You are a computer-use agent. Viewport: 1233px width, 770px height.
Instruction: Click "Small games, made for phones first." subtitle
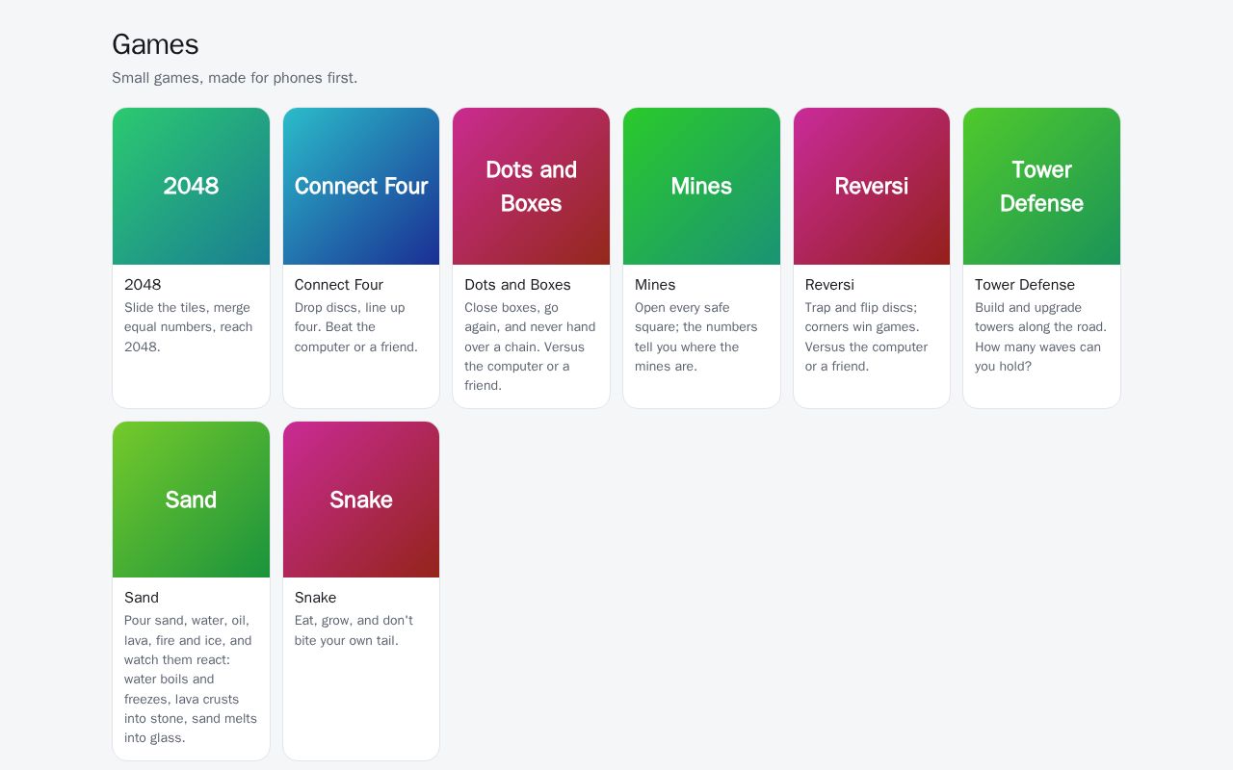tap(234, 78)
